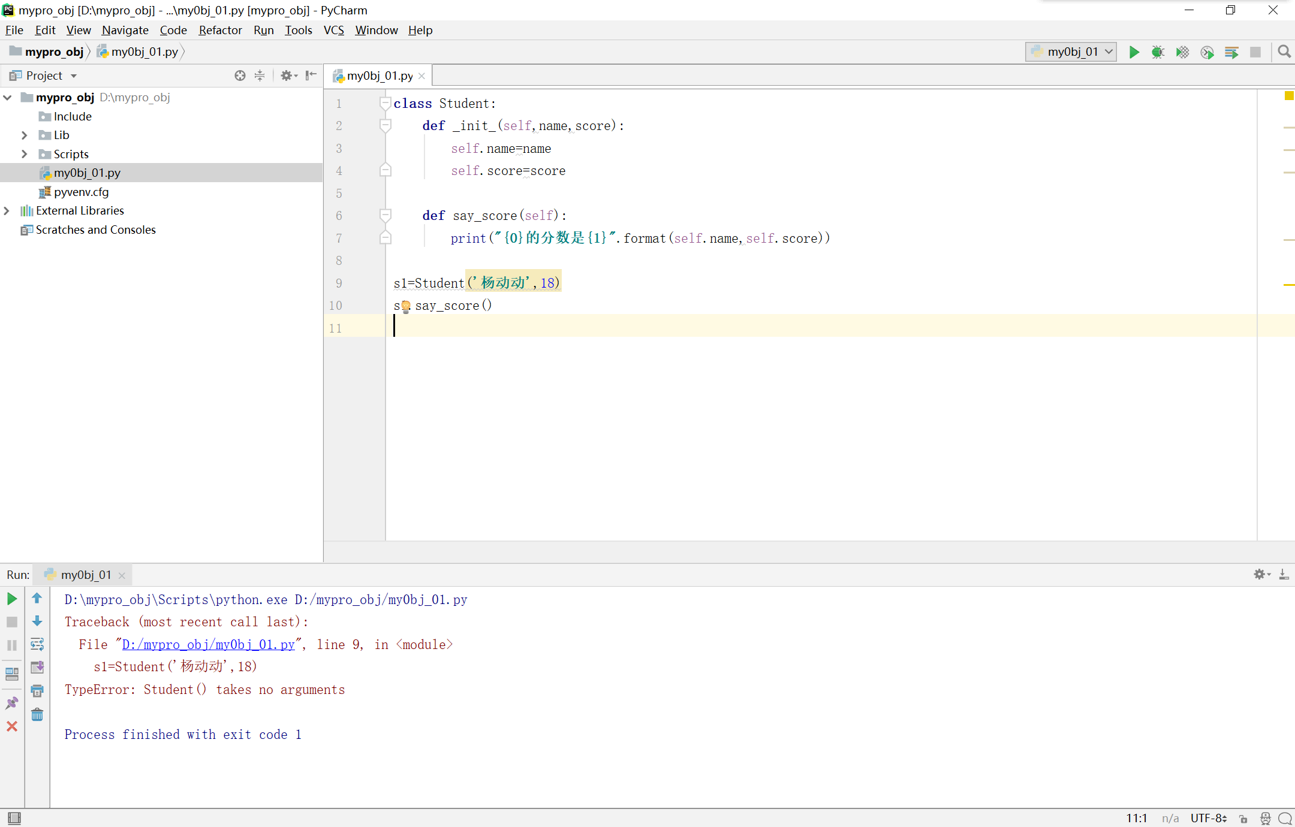Toggle scroll to end in Run console
The image size is (1295, 827).
point(37,667)
